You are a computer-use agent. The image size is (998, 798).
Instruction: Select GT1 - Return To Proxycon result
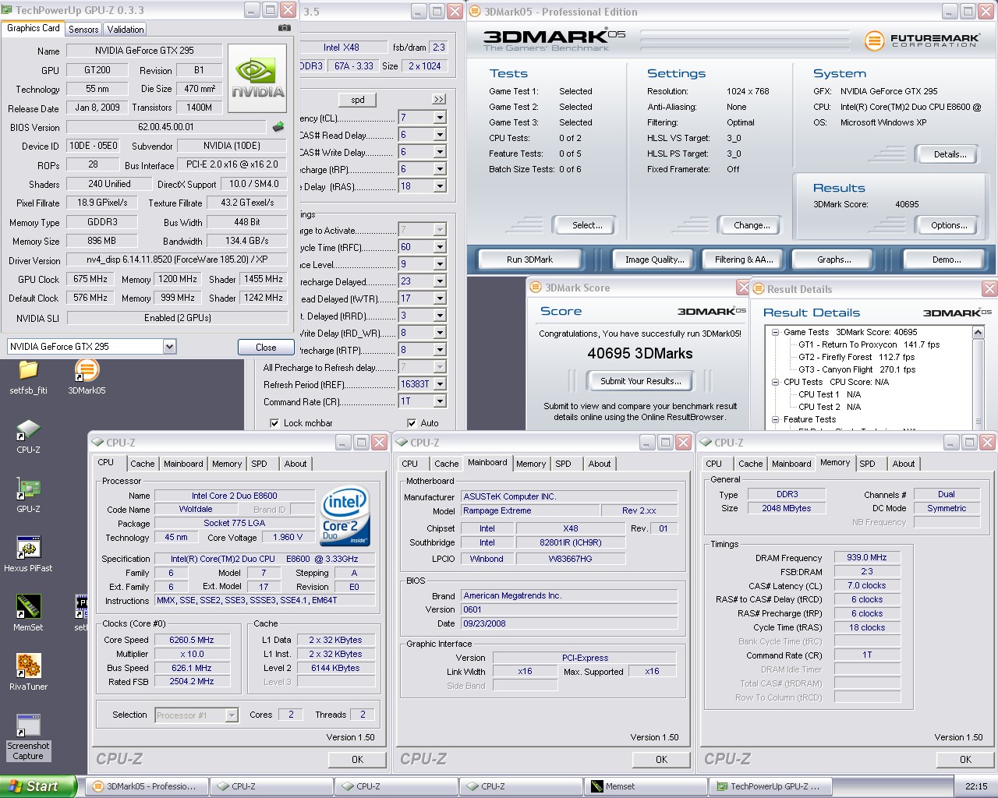(x=869, y=344)
